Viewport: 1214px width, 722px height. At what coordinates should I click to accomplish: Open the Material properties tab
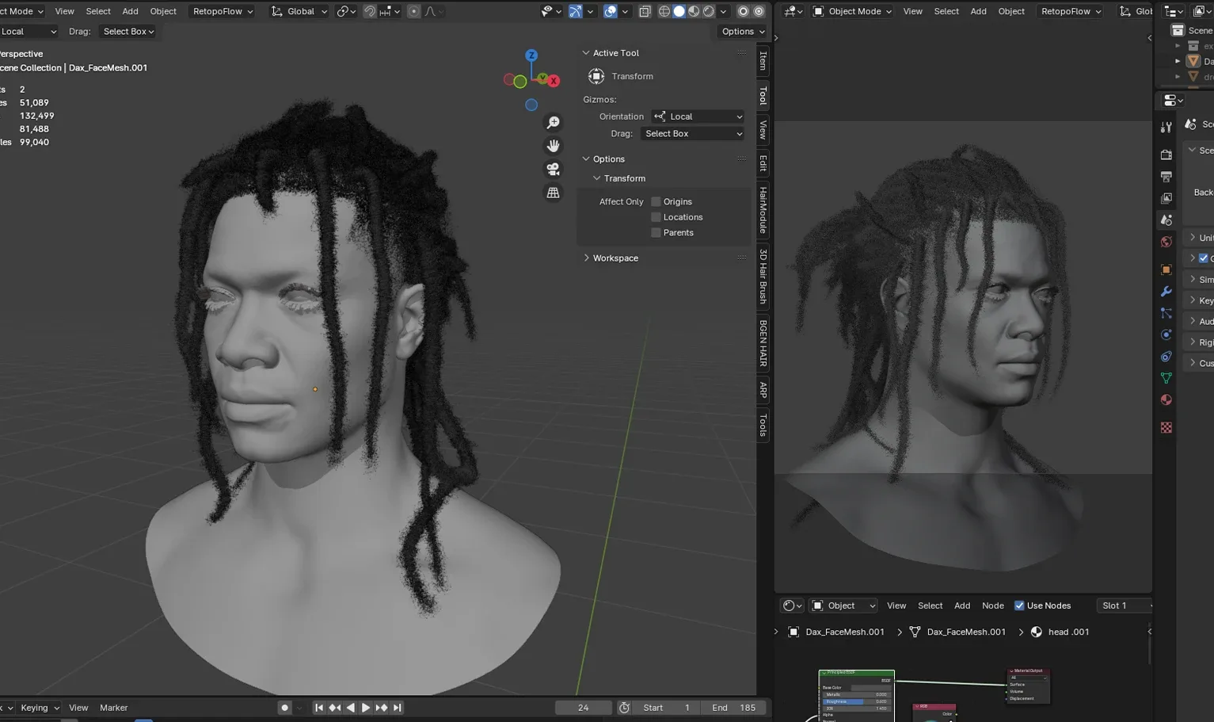pos(1166,400)
